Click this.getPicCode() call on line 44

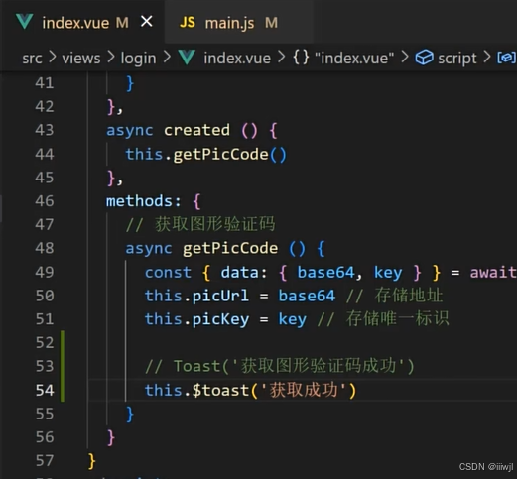pos(205,155)
